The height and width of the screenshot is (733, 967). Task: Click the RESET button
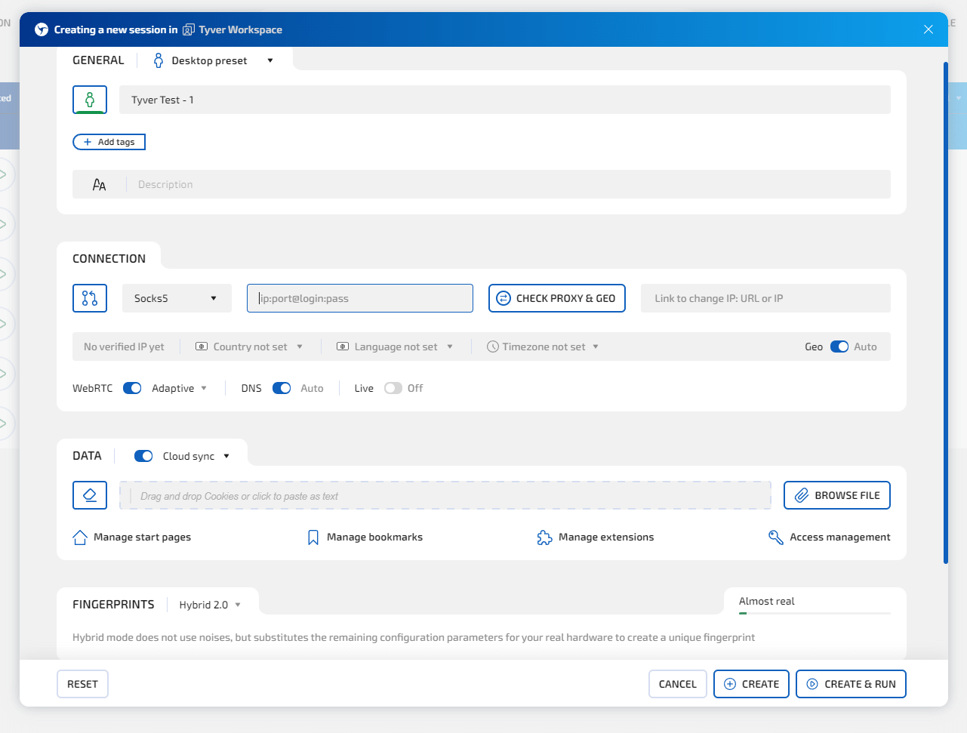click(x=82, y=684)
